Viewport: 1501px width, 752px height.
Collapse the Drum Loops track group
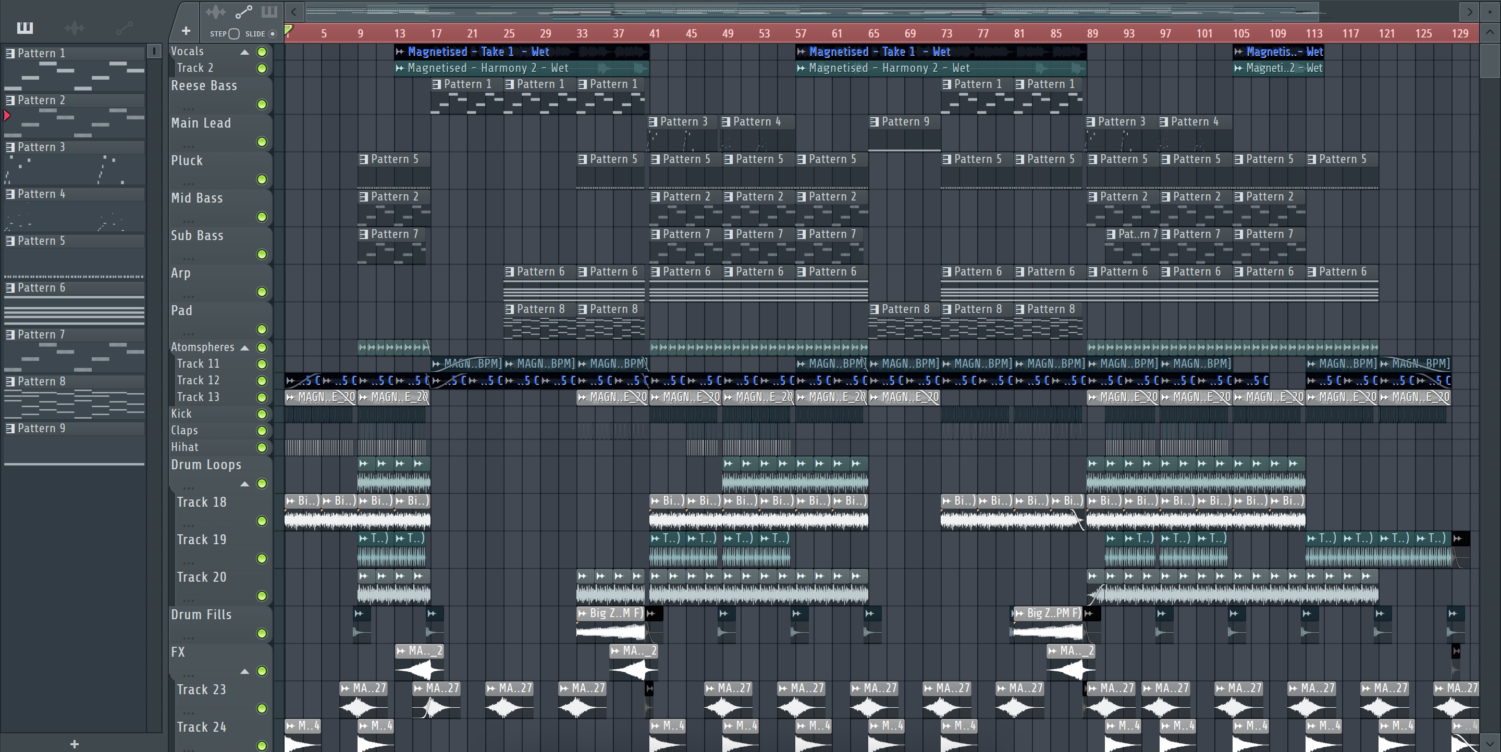pos(245,484)
